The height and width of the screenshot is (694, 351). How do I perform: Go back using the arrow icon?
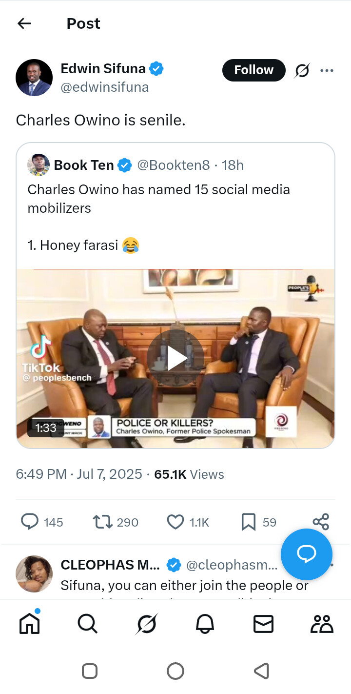24,23
